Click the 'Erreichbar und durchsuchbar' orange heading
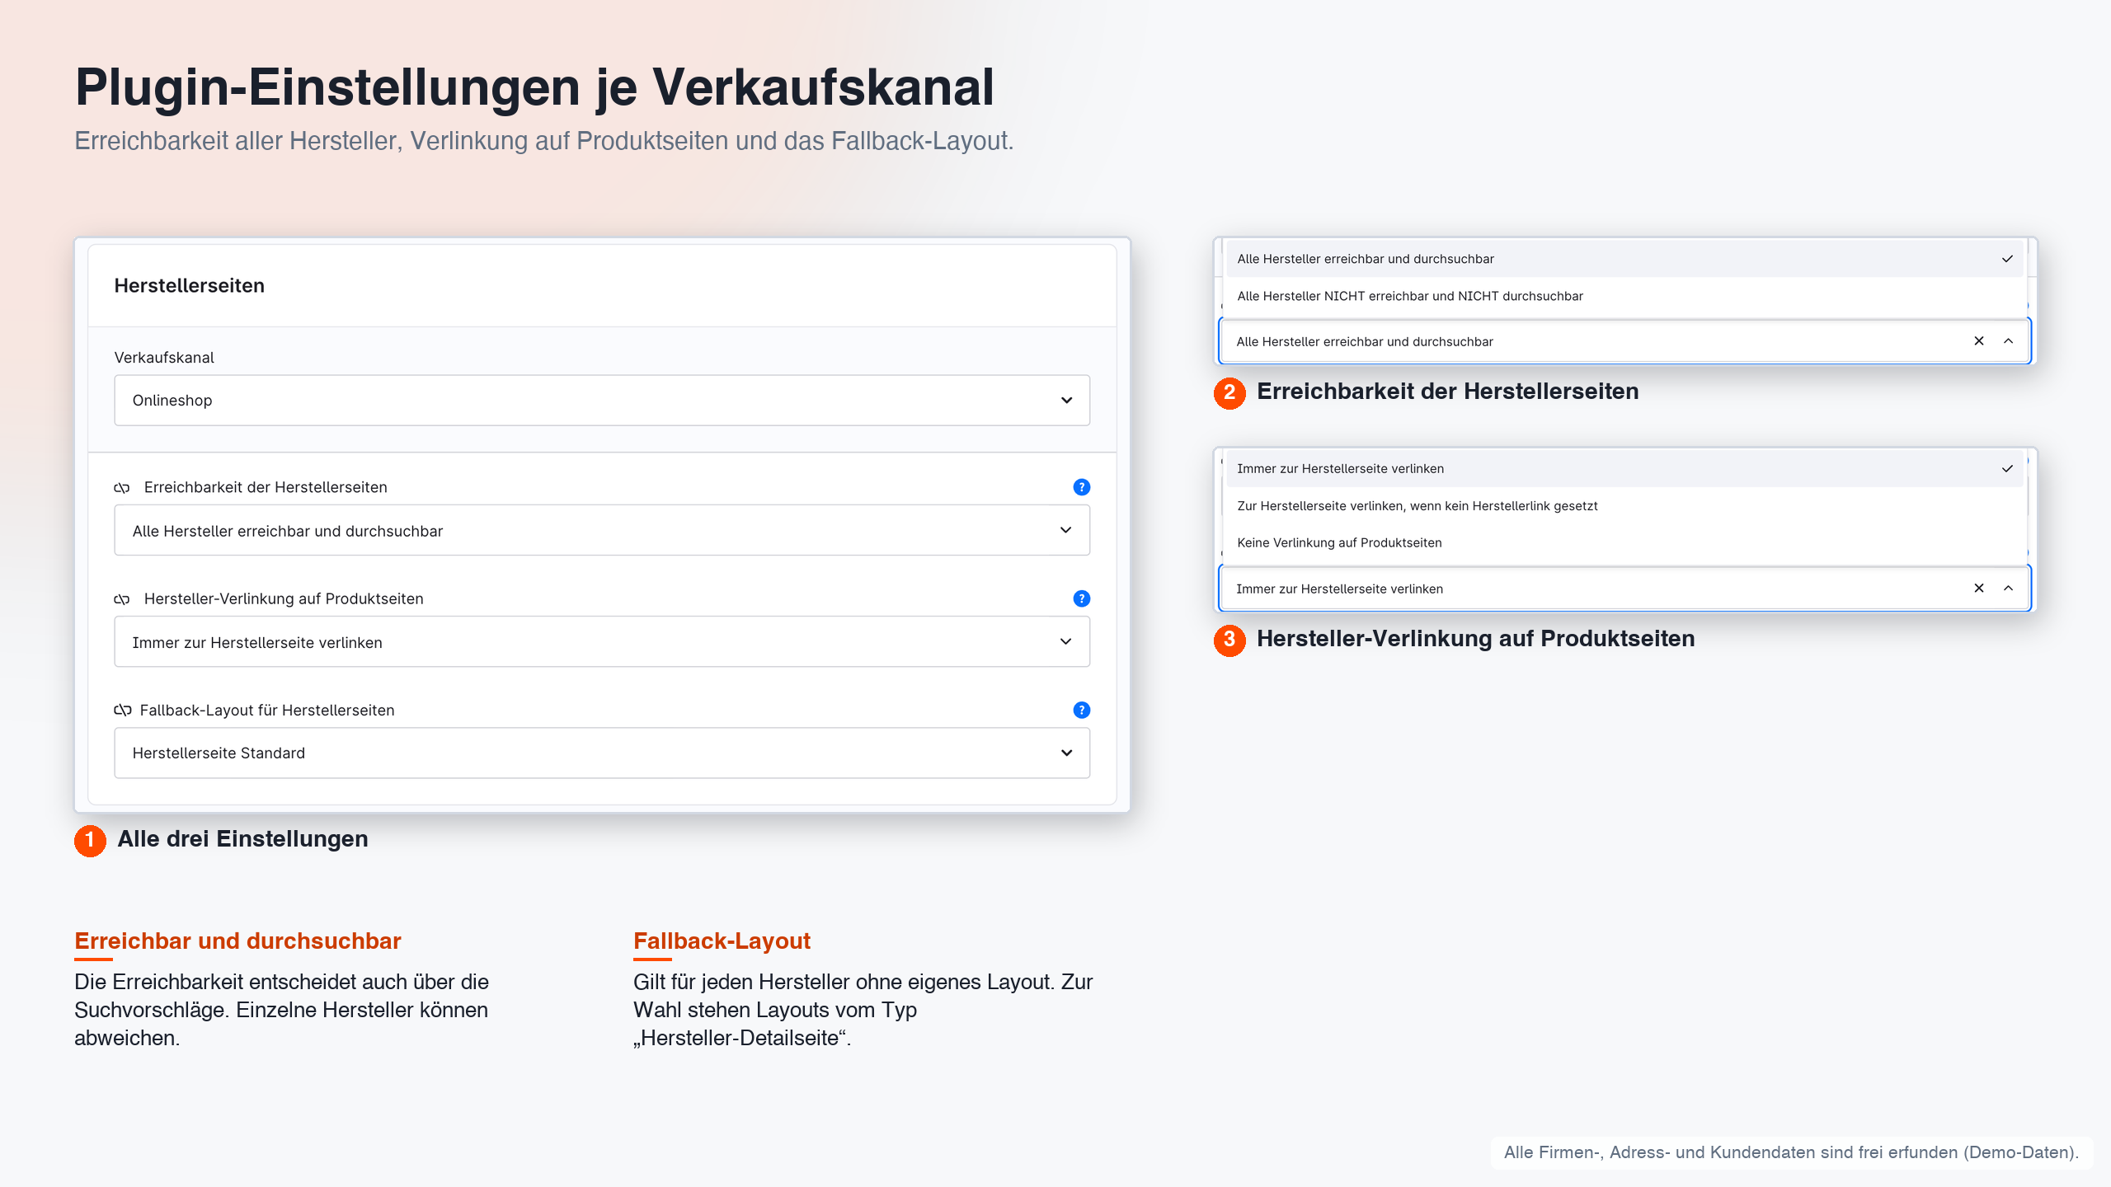The width and height of the screenshot is (2111, 1187). click(x=237, y=941)
